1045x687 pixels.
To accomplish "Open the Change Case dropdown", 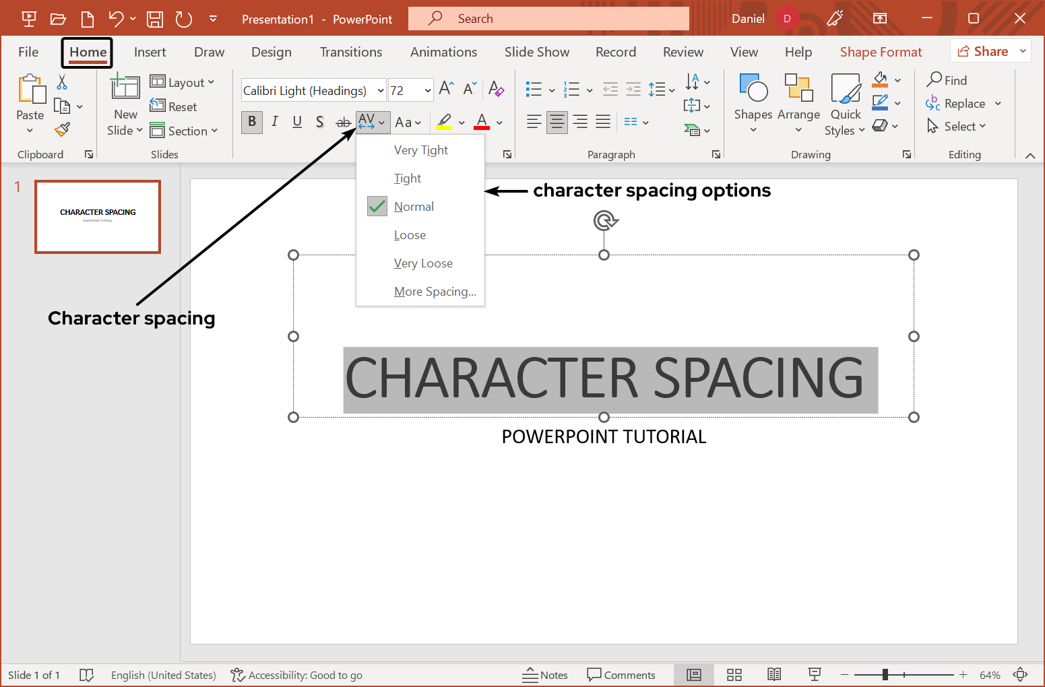I will (408, 122).
